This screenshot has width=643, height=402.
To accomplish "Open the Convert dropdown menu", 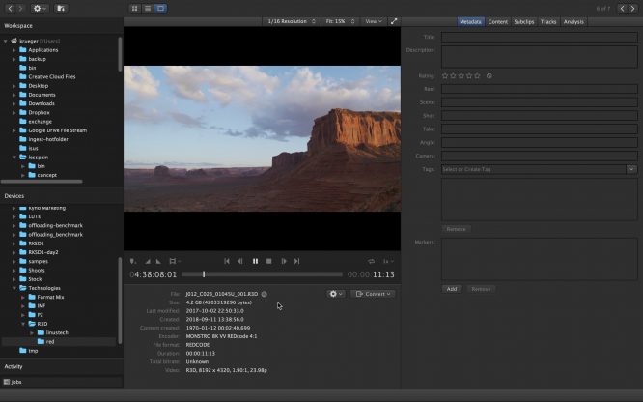I will 374,294.
